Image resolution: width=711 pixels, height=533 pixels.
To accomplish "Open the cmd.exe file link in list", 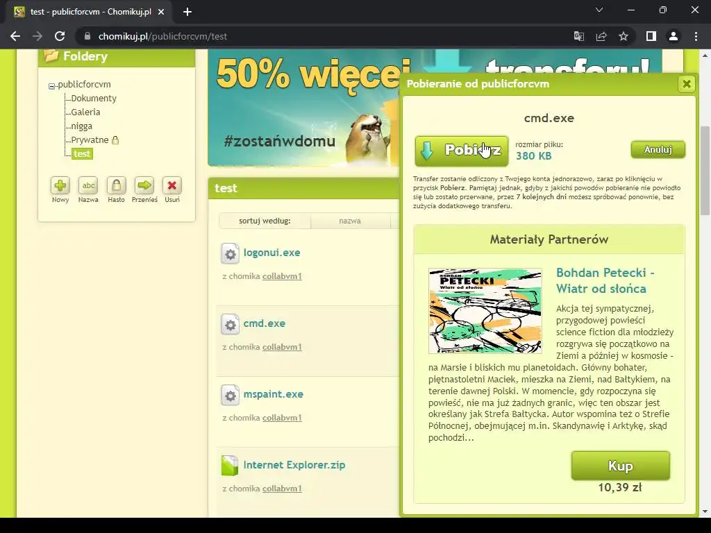I will 265,323.
